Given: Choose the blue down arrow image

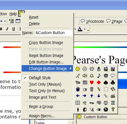Looking at the screenshot, I should click(99, 96).
